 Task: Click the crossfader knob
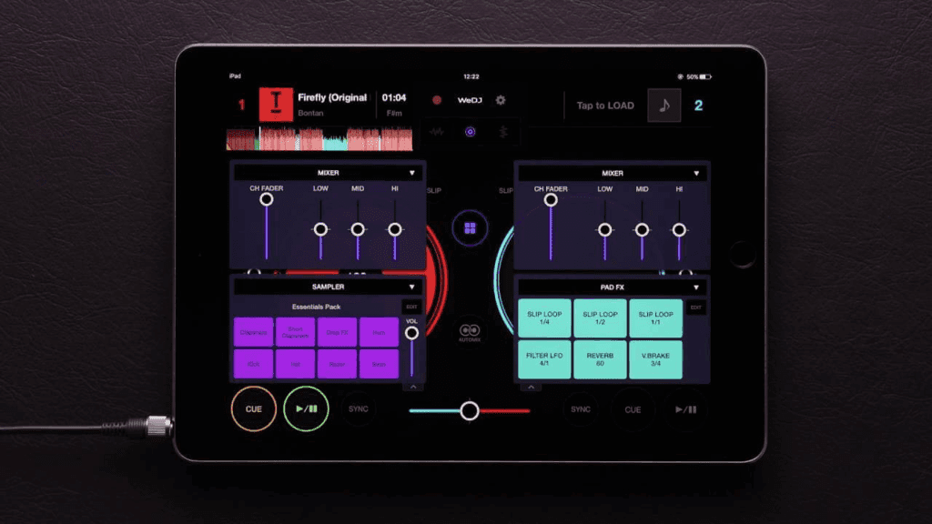click(x=470, y=411)
